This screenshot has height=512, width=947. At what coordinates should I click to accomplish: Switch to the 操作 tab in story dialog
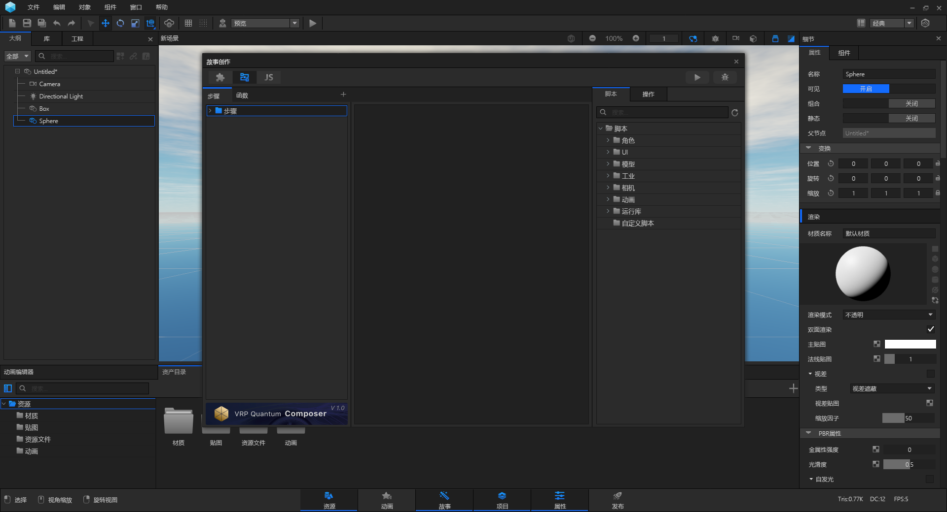tap(648, 94)
